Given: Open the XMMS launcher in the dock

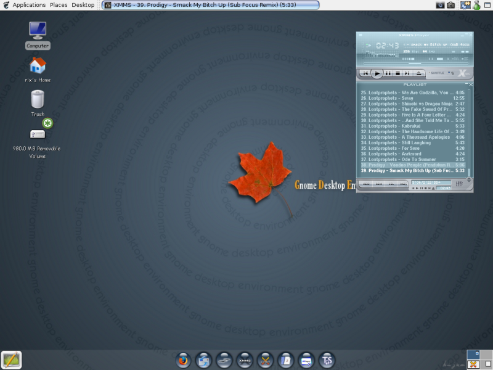Looking at the screenshot, I should pyautogui.click(x=245, y=360).
